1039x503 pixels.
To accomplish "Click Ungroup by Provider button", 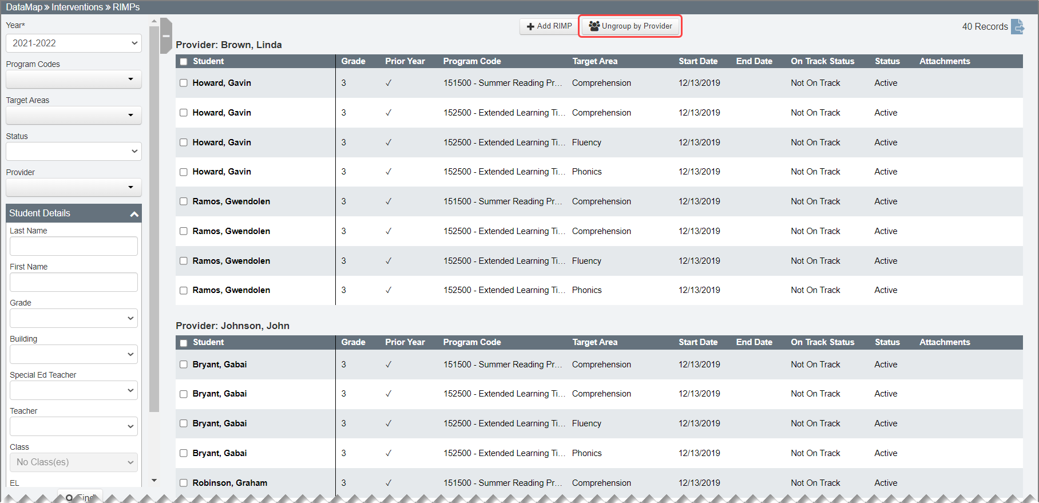I will 630,26.
